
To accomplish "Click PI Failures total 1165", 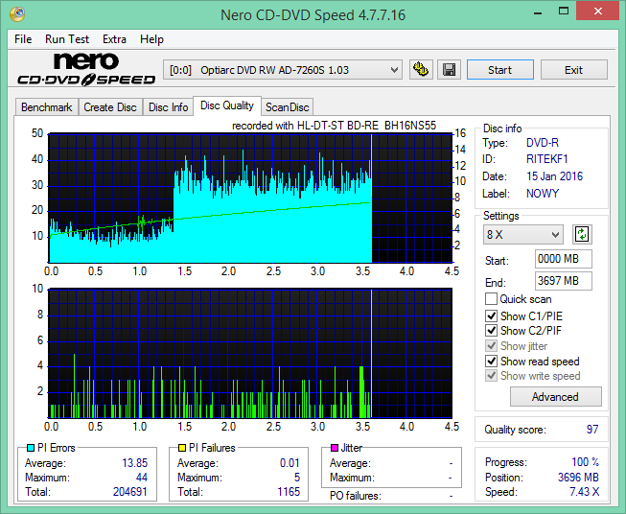I will (289, 492).
